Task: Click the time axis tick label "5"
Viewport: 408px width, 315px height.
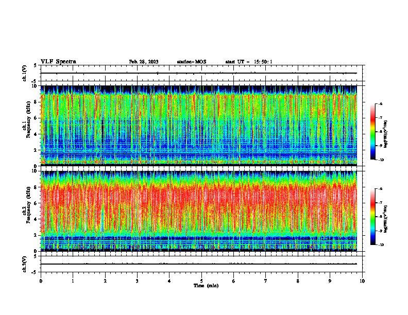Action: click(201, 281)
